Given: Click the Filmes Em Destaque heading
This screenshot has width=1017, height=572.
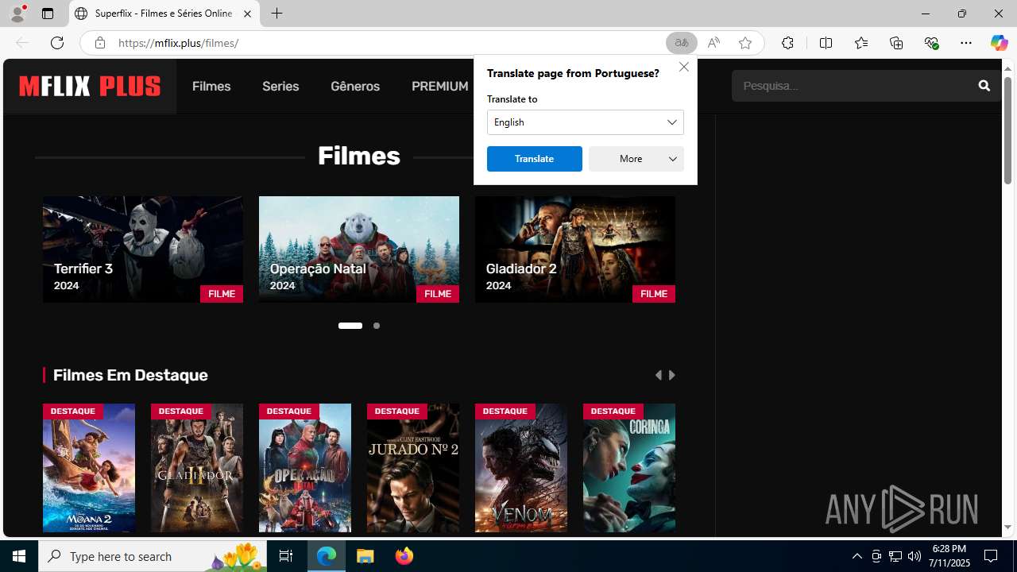Looking at the screenshot, I should (x=130, y=375).
